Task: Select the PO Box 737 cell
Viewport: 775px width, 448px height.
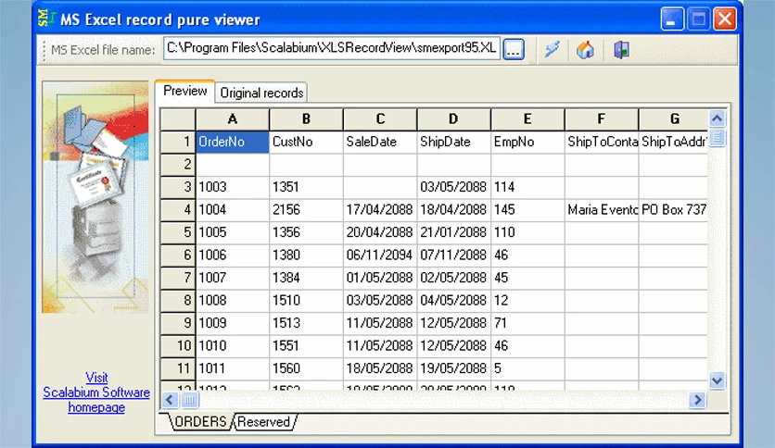Action: 673,210
